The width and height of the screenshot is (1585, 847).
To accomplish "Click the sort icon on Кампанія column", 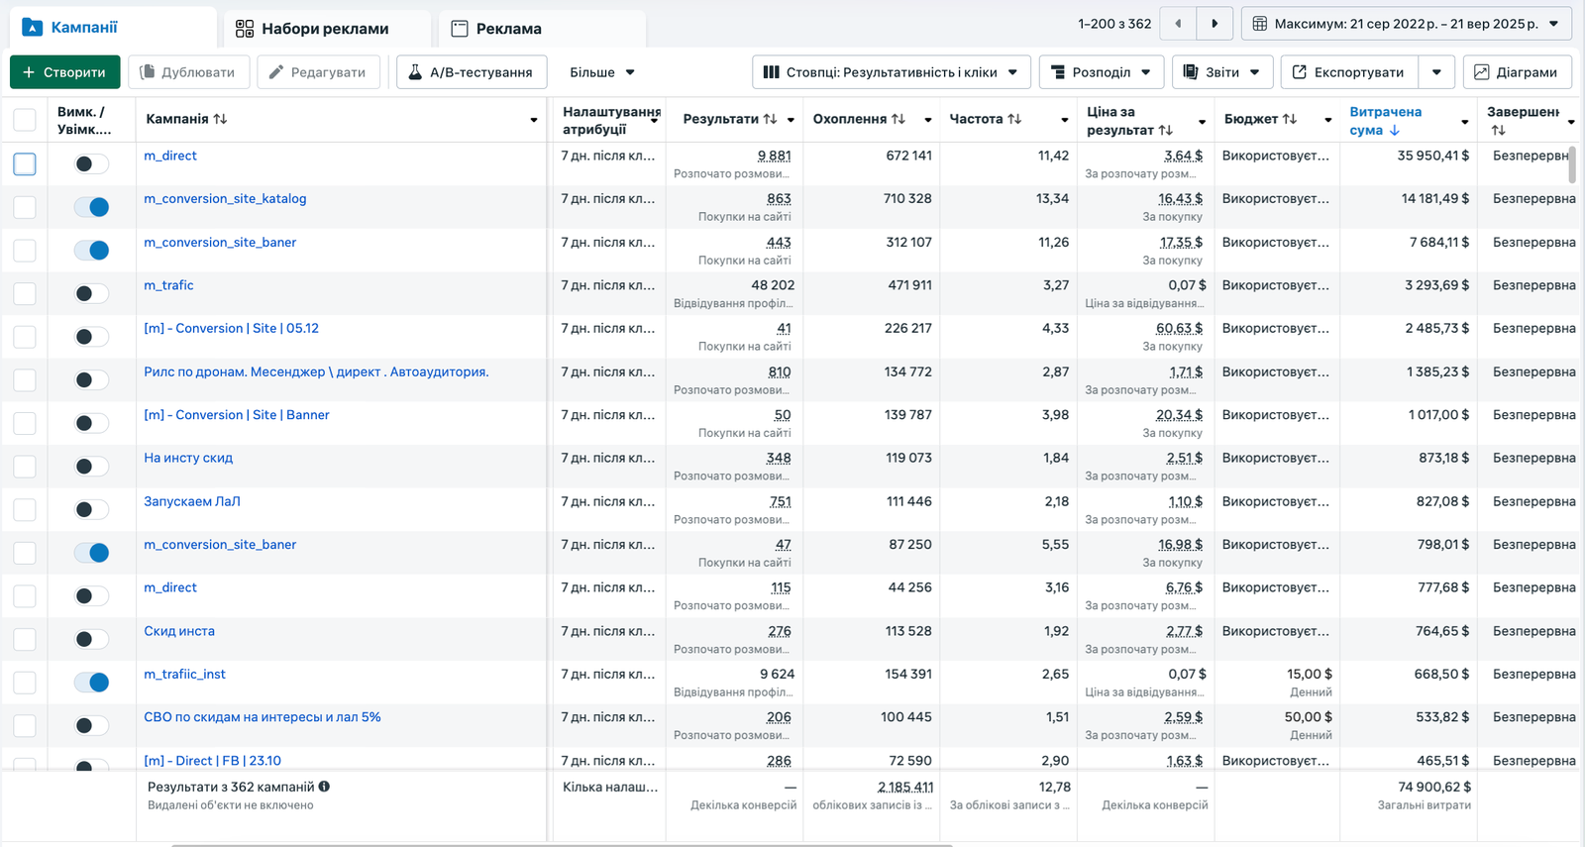I will pos(220,119).
